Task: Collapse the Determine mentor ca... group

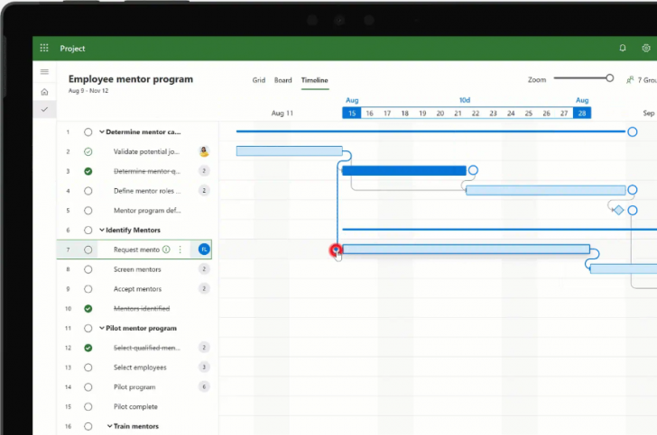Action: coord(101,131)
